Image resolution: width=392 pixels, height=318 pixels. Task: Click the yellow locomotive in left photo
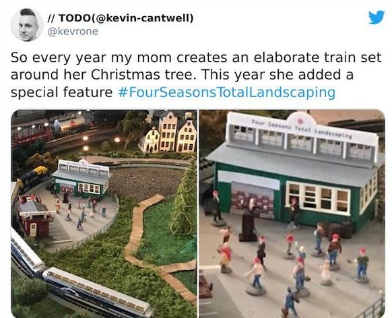34,177
